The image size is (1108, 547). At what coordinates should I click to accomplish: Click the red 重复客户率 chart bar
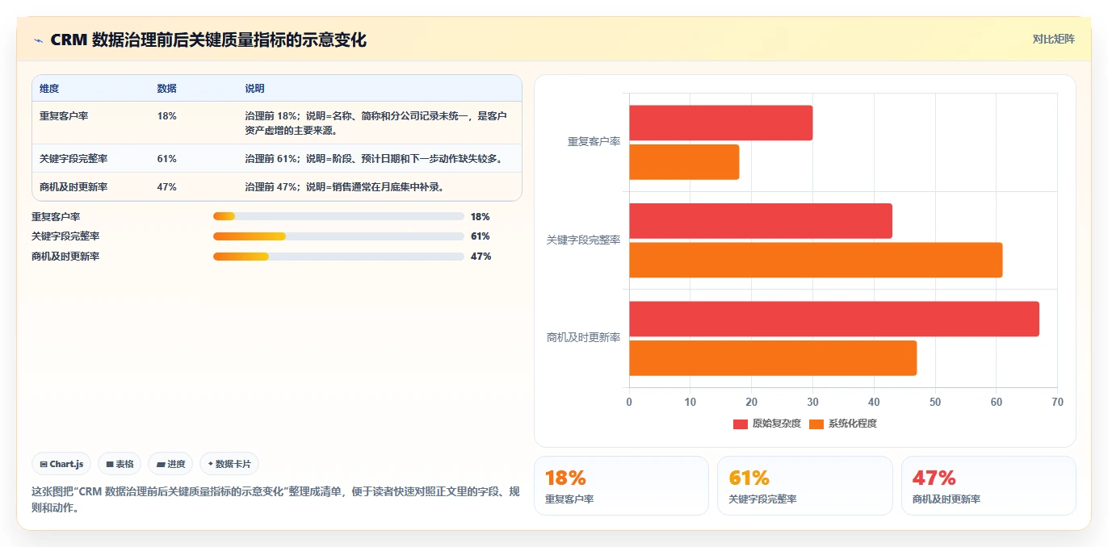(720, 123)
